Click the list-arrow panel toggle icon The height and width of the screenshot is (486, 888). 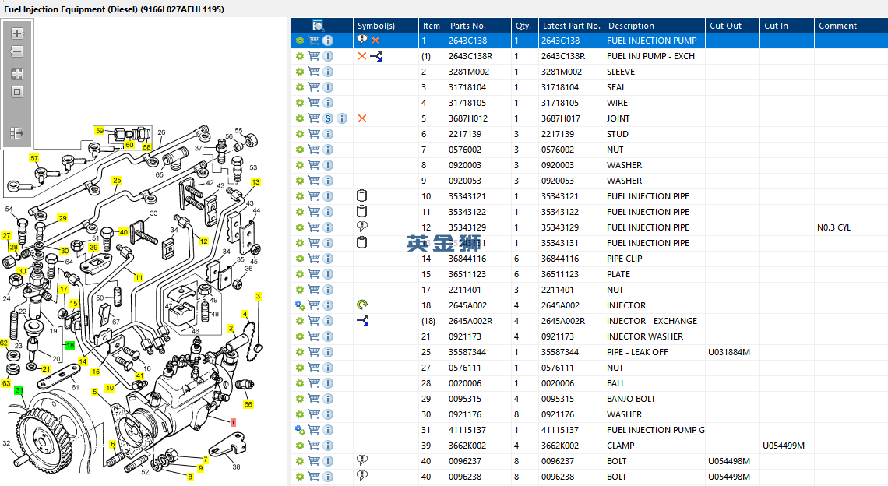pos(17,133)
